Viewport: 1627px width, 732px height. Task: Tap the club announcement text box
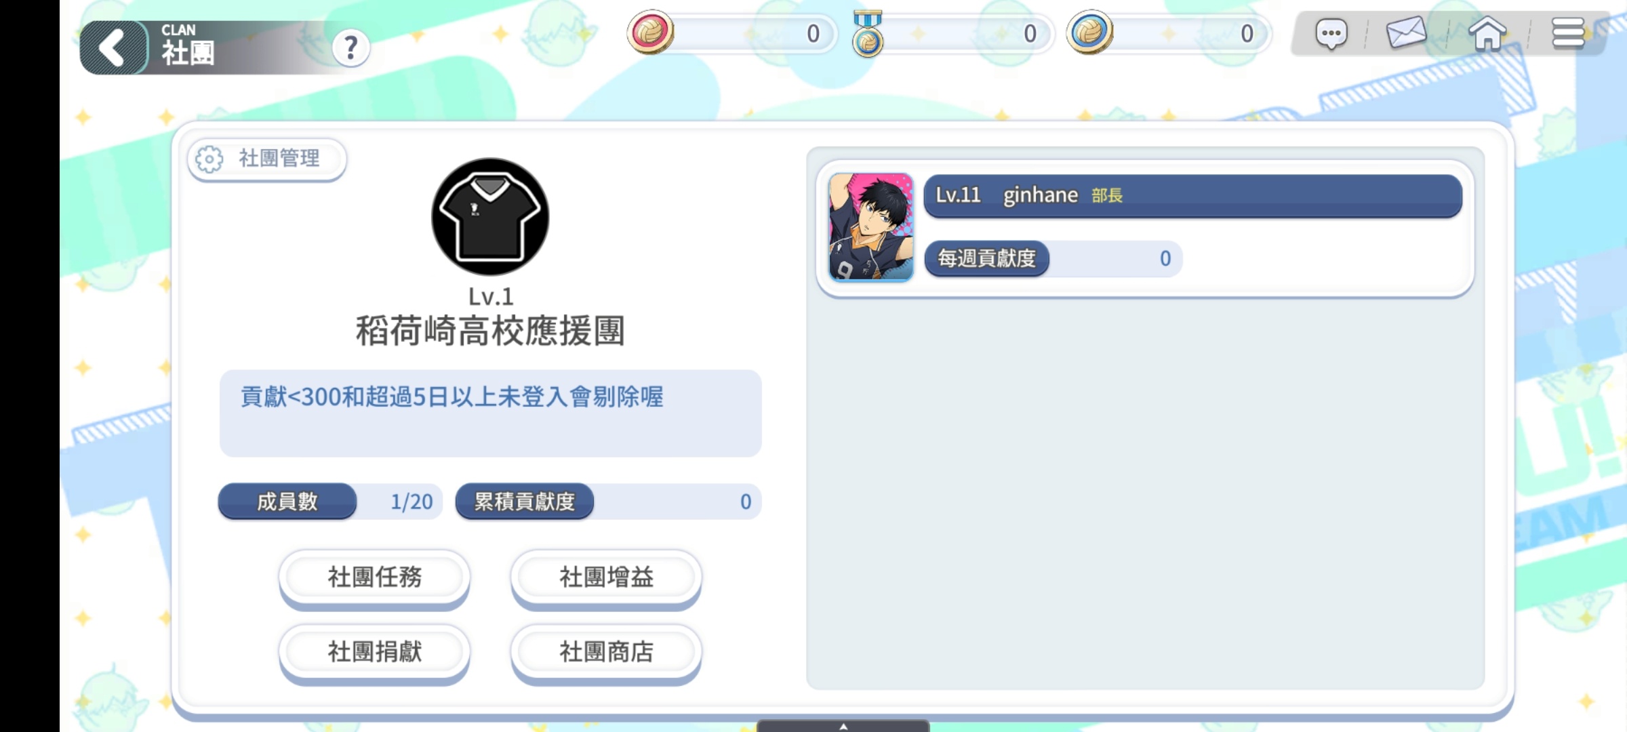tap(490, 413)
